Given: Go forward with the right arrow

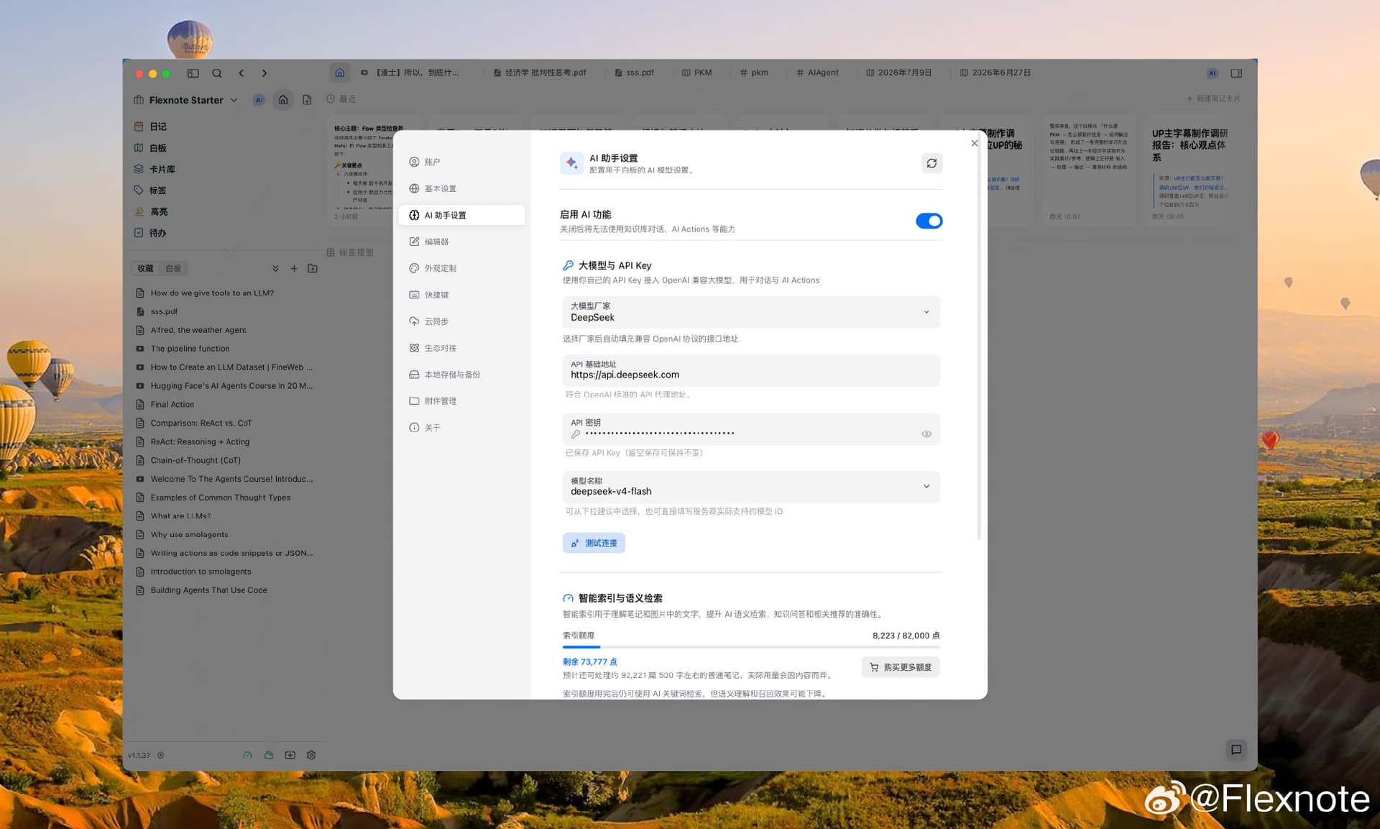Looking at the screenshot, I should [x=264, y=73].
